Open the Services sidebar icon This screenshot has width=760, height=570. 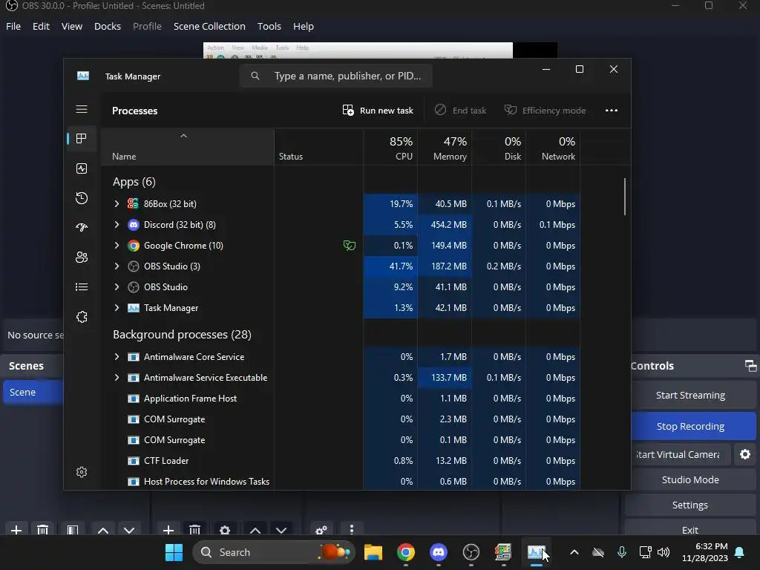82,317
